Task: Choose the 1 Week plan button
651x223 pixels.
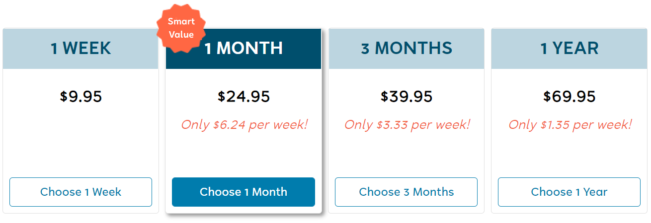Action: (x=81, y=192)
